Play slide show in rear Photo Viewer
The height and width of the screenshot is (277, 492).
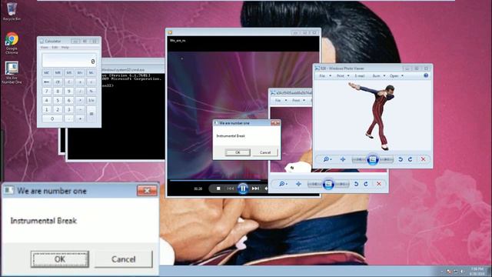click(328, 184)
